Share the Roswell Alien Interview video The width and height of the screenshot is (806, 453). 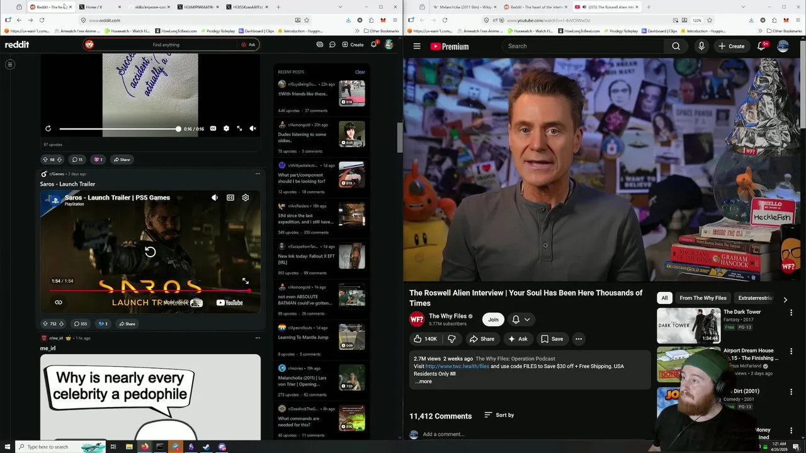tap(482, 339)
